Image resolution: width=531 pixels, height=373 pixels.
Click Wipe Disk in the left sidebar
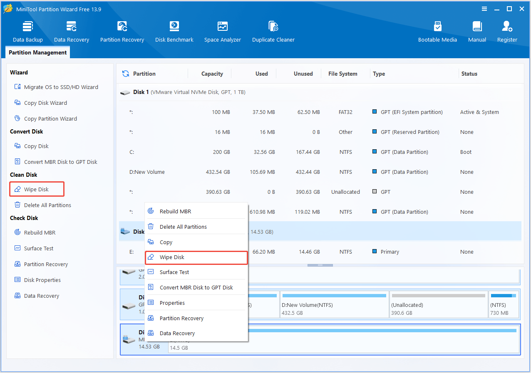click(37, 189)
